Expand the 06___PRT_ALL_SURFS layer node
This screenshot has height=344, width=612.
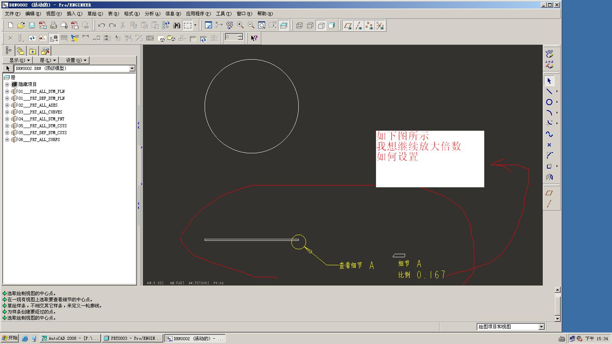7,140
